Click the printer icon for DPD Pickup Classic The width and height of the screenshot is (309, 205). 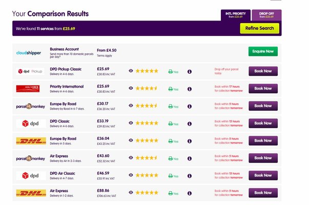(170, 71)
